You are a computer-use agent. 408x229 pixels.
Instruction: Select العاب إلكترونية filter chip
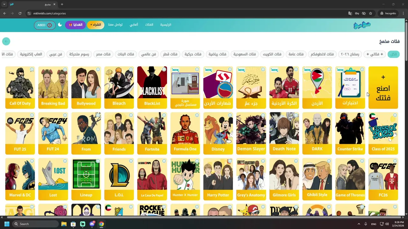(x=31, y=54)
